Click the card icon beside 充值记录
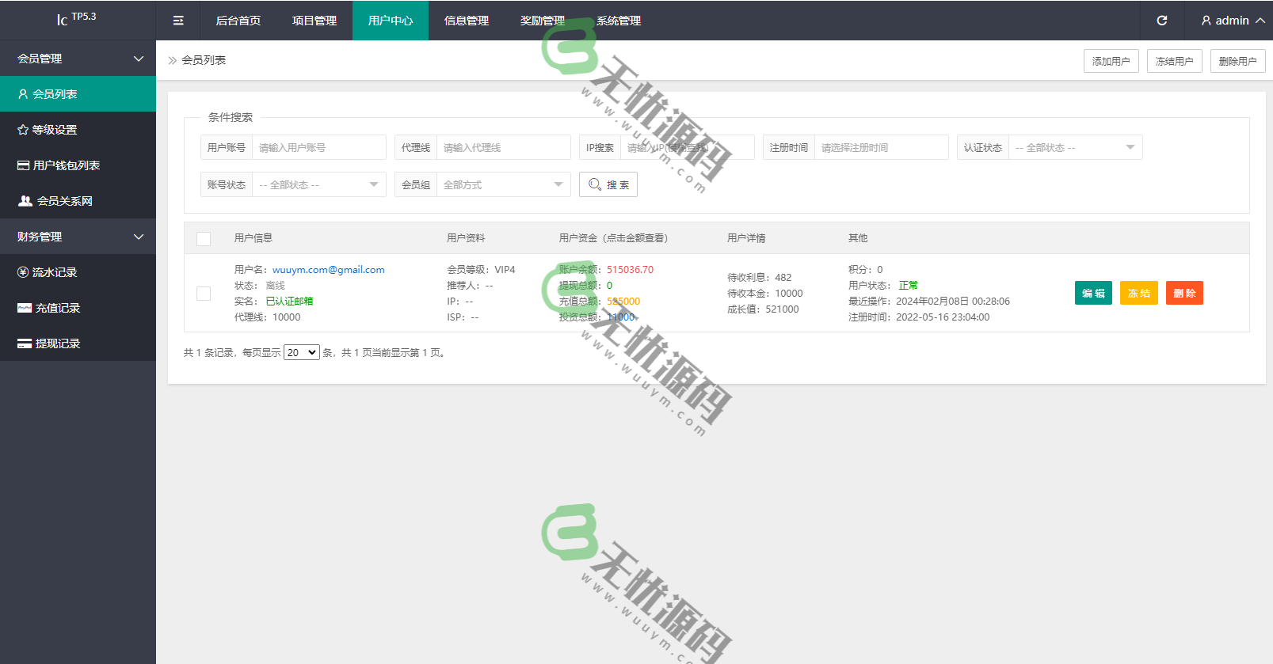 (25, 308)
